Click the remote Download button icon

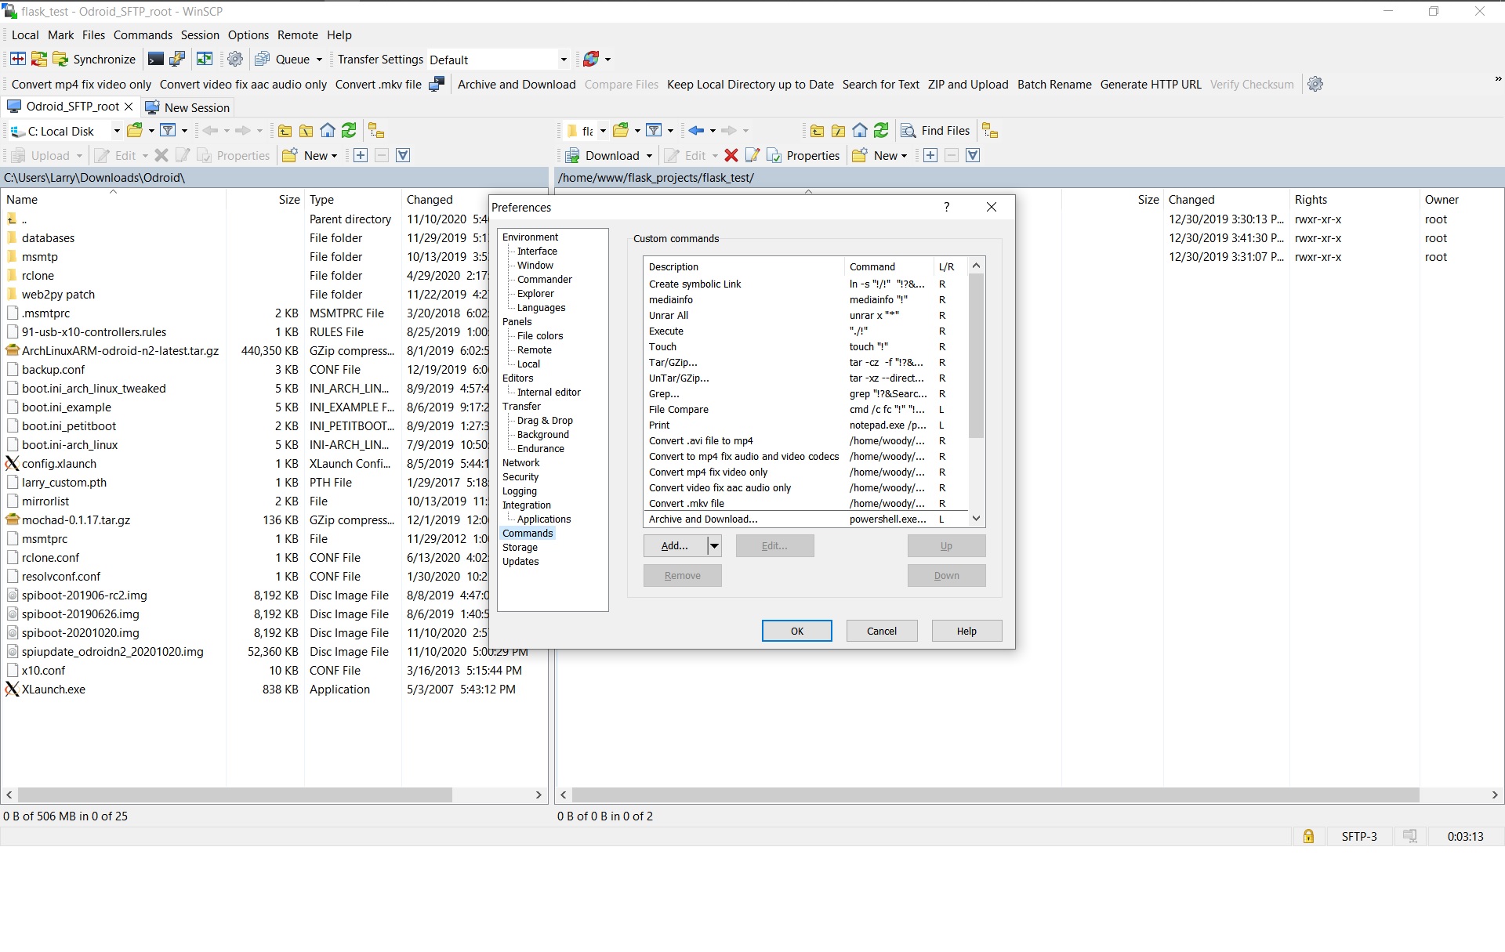573,156
